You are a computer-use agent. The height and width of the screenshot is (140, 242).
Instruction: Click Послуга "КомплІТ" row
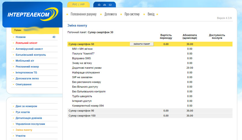(x=150, y=53)
